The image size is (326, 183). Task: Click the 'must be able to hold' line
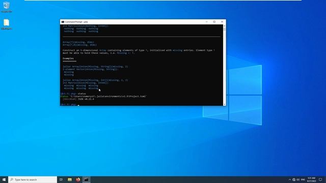(98, 53)
